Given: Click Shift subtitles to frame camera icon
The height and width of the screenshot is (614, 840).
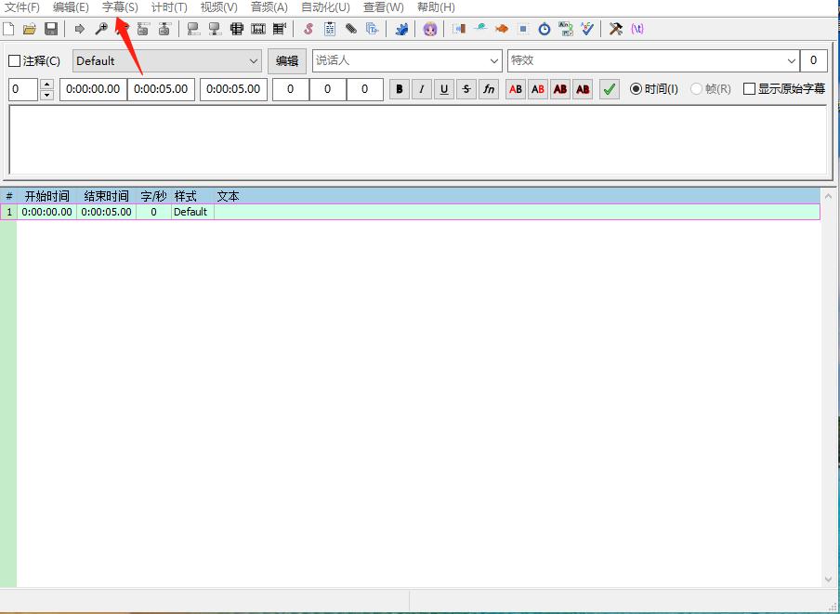Looking at the screenshot, I should 280,29.
